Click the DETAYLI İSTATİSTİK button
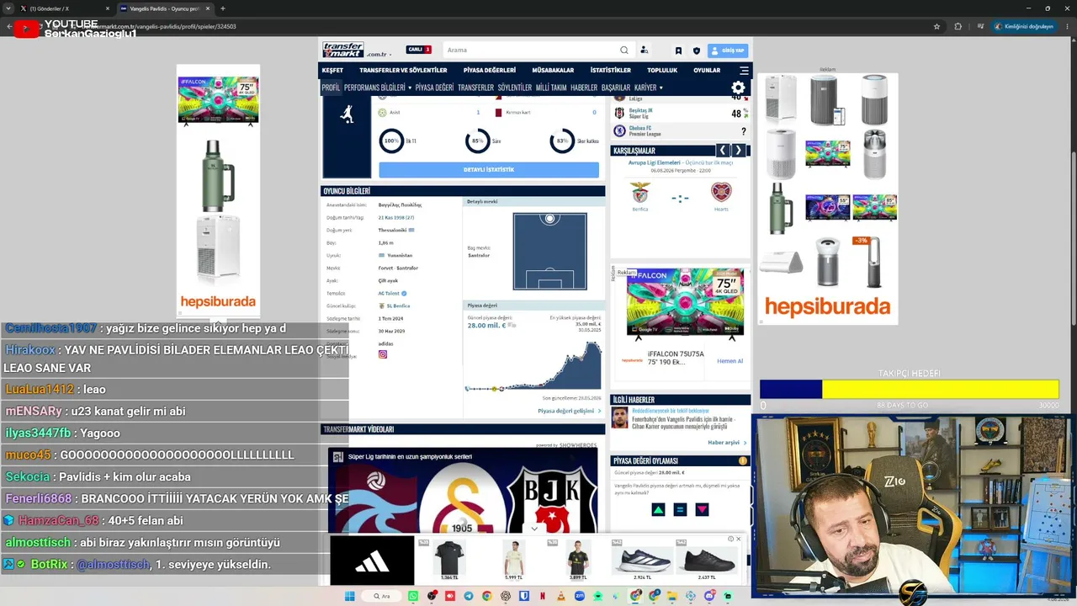The width and height of the screenshot is (1077, 606). (489, 170)
